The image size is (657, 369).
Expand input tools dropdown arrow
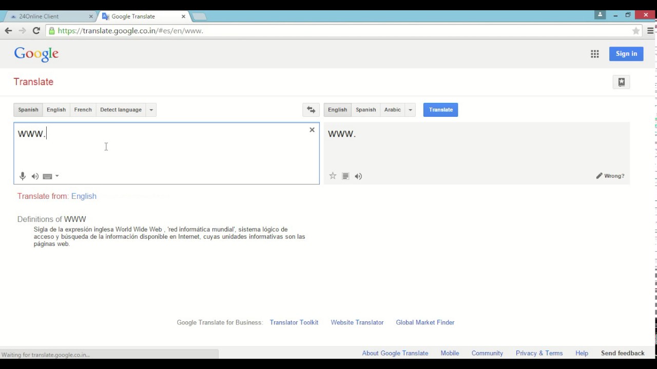click(x=57, y=176)
